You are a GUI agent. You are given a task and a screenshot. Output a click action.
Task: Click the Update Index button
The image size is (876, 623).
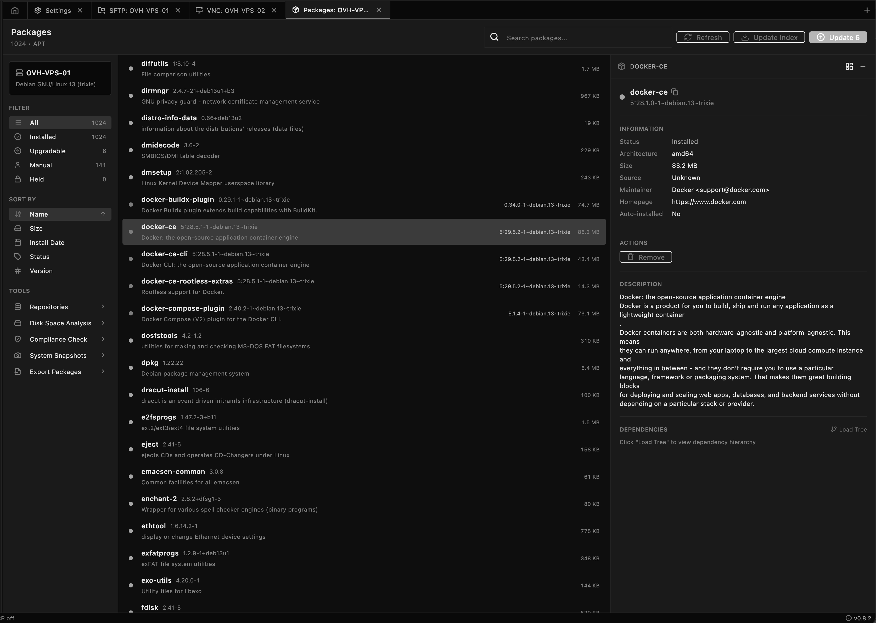769,37
